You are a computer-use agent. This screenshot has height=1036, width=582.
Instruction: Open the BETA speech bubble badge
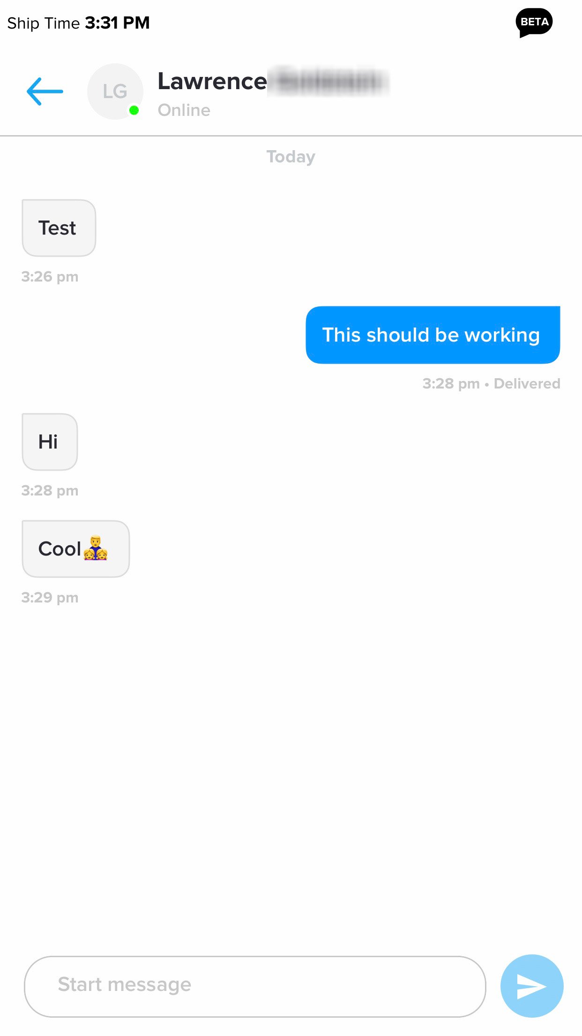pyautogui.click(x=534, y=23)
